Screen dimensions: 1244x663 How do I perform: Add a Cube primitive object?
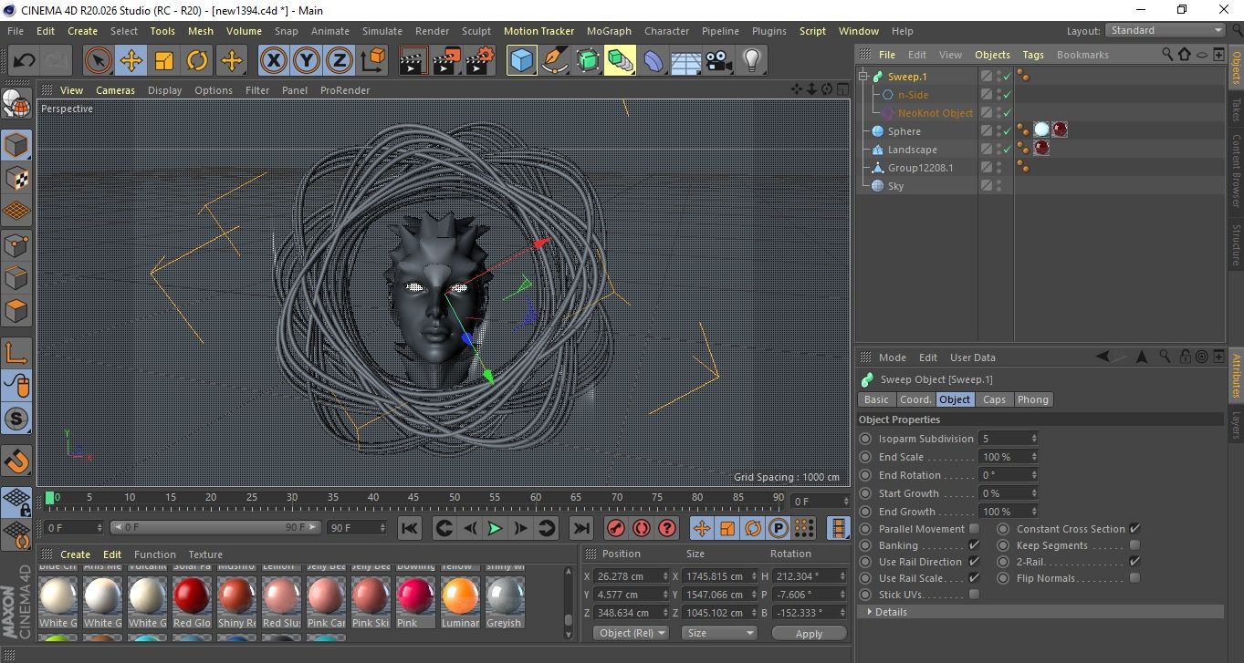point(521,61)
